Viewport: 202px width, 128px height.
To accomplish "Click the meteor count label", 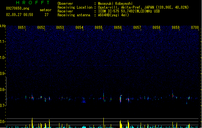I will pyautogui.click(x=46, y=10).
